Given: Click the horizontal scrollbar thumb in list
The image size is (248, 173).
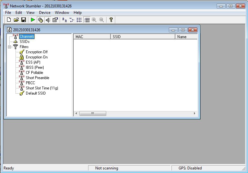Looking at the screenshot, I should pos(93,113).
